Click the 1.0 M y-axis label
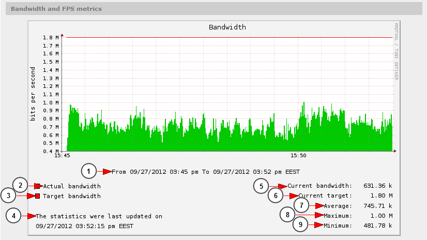This screenshot has width=427, height=240. point(51,103)
